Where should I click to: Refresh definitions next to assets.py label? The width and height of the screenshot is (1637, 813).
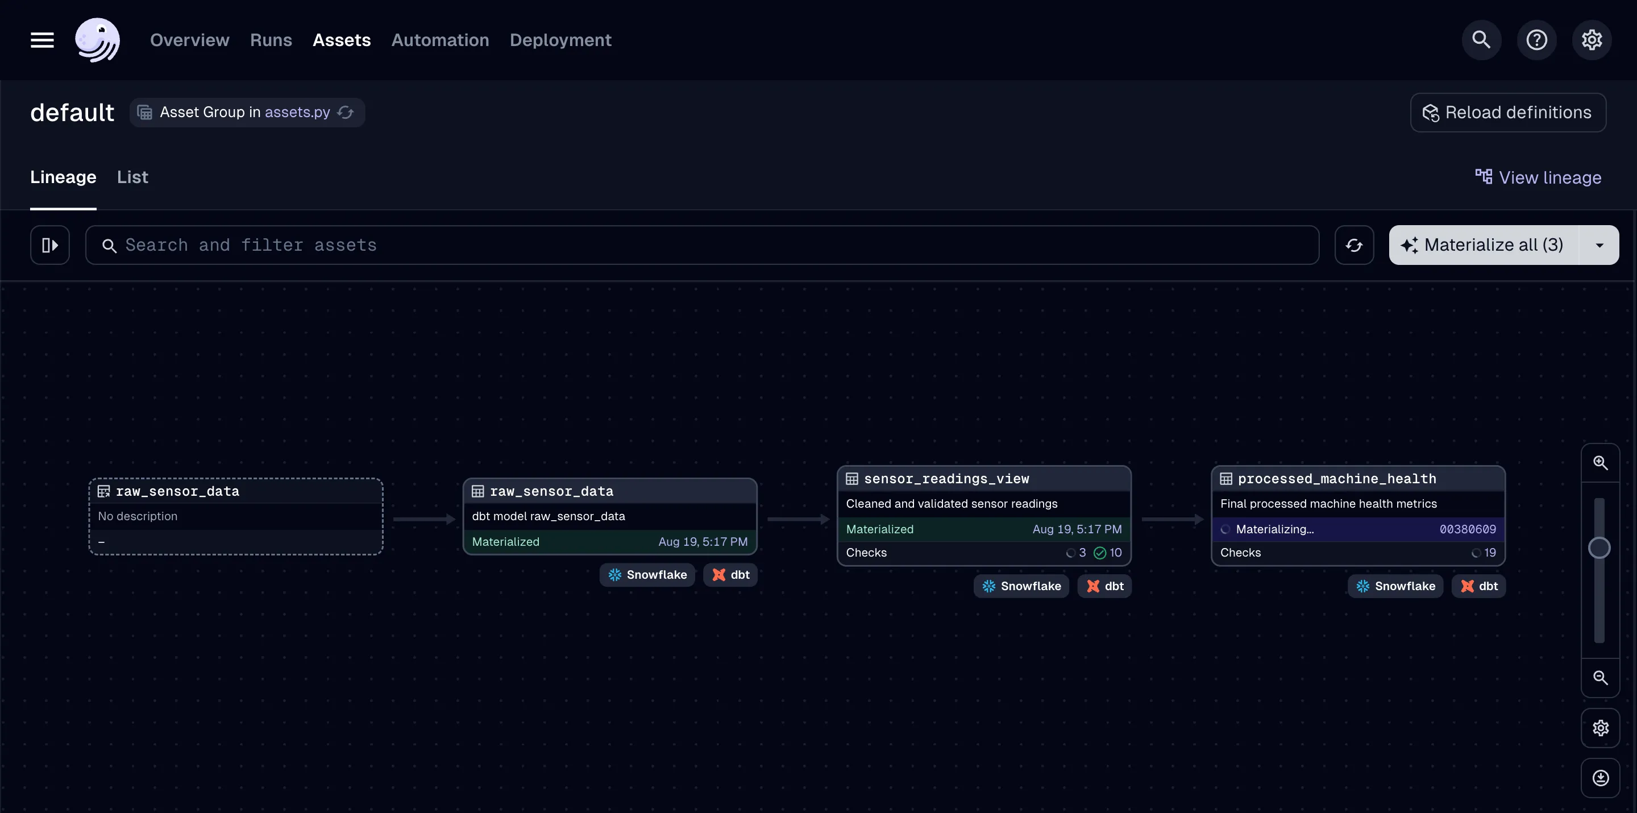tap(346, 113)
